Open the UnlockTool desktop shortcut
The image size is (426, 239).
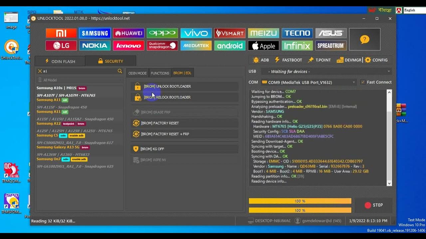tap(11, 50)
